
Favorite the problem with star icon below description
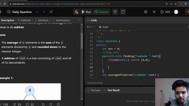(x=43, y=104)
